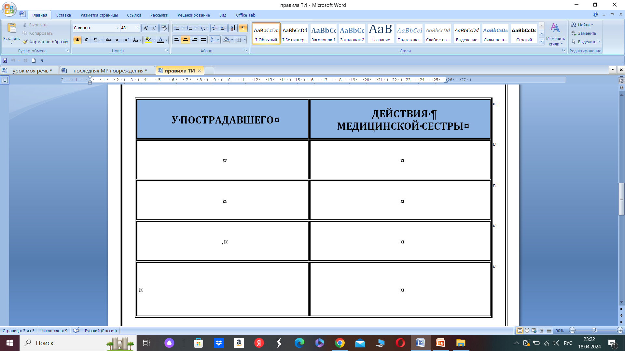Click the vertical scrollbar thumb
Screen dimensions: 625x351
pyautogui.click(x=621, y=199)
